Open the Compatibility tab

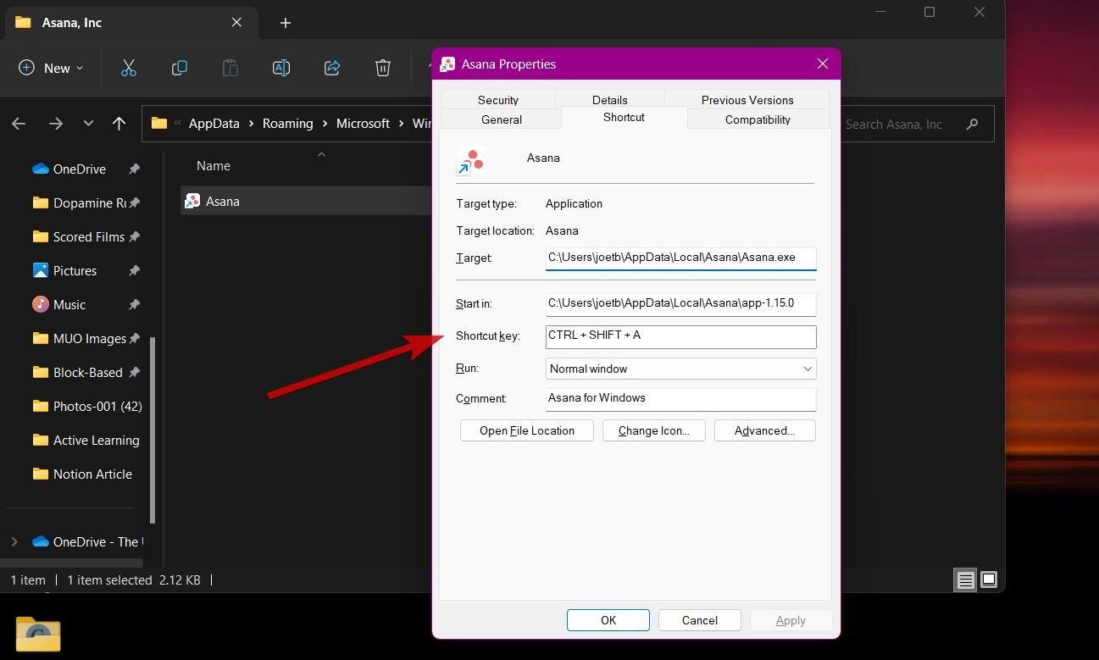(758, 119)
